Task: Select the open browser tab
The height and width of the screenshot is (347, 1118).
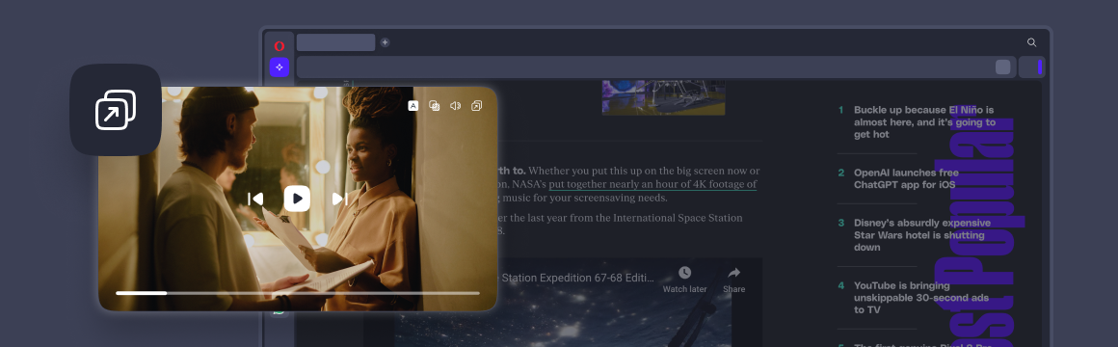Action: 335,42
